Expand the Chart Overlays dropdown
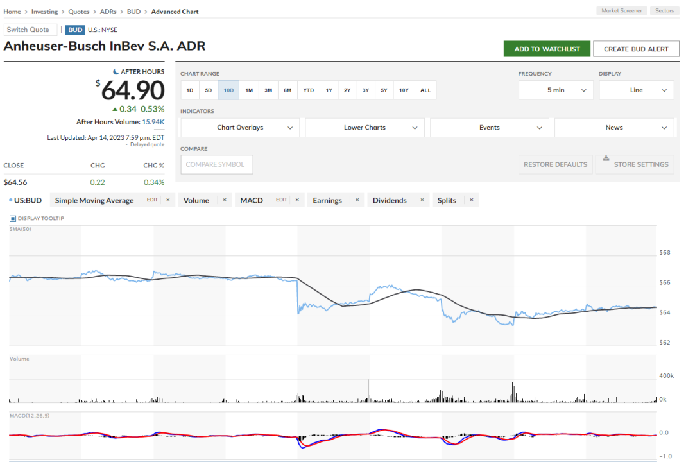Viewport: 686px width, 462px height. [240, 128]
